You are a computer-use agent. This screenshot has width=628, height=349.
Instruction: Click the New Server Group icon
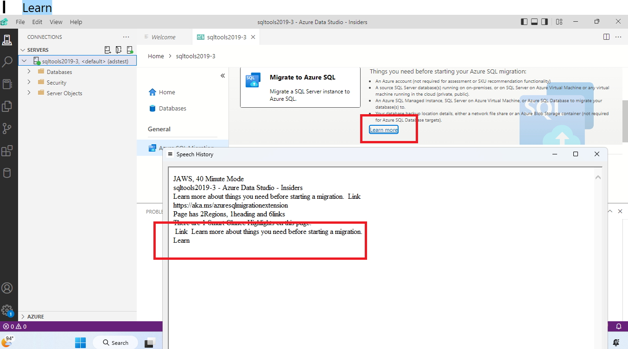(118, 49)
